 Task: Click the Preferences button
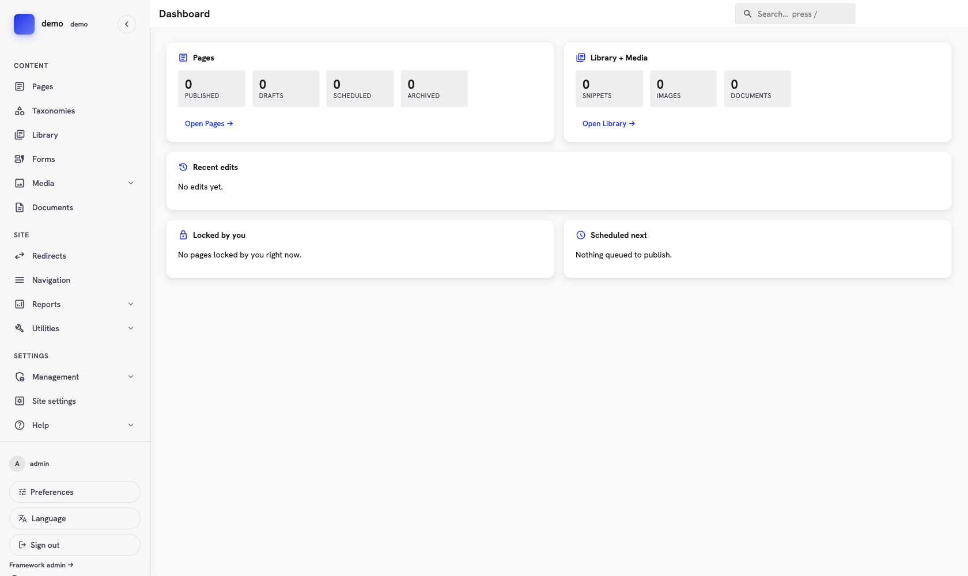click(x=75, y=492)
